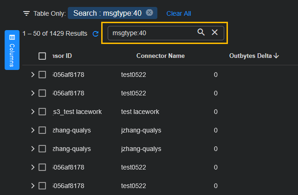This screenshot has width=298, height=195.
Task: Clear the msgtype:40 search field text
Action: click(x=214, y=32)
